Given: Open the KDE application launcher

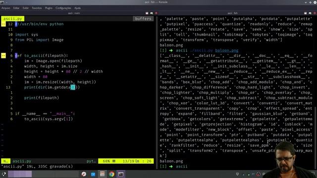Looking at the screenshot, I should point(3,174).
